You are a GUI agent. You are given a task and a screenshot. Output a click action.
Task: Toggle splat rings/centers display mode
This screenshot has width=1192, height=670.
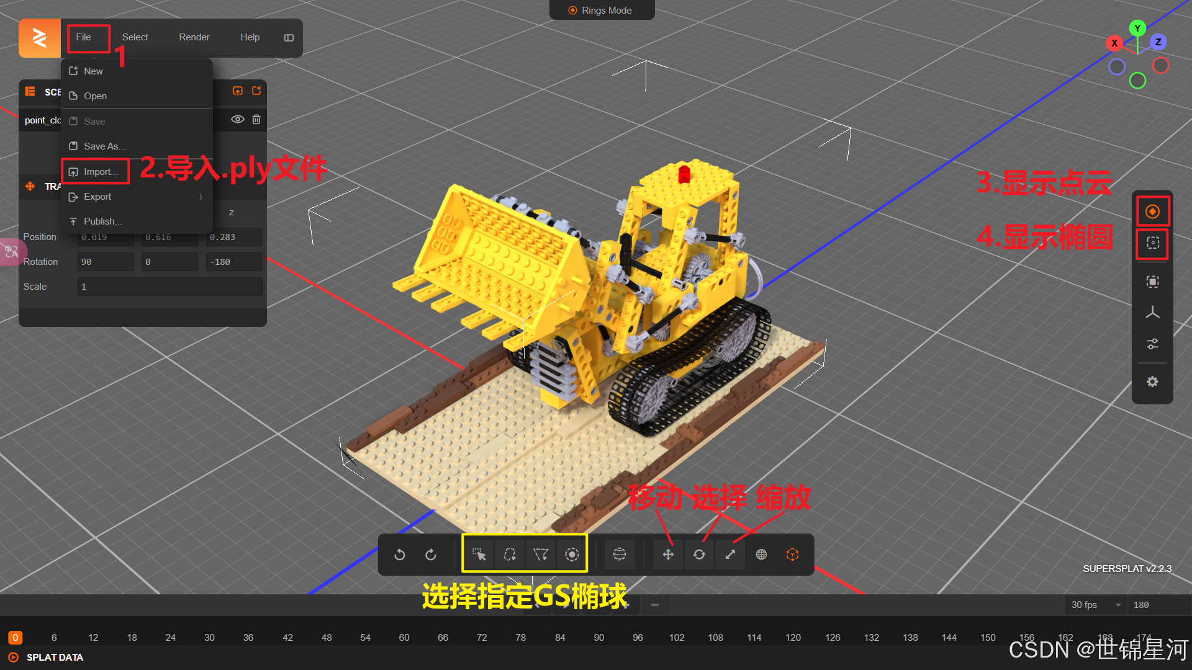click(x=1152, y=212)
